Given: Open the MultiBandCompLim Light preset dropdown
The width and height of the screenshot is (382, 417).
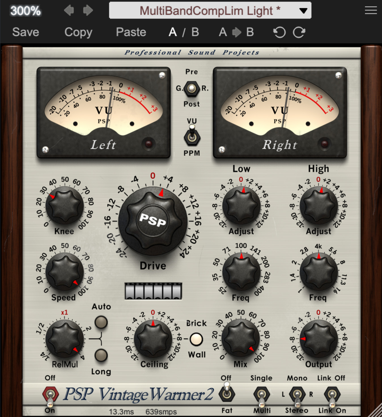Looking at the screenshot, I should (210, 10).
